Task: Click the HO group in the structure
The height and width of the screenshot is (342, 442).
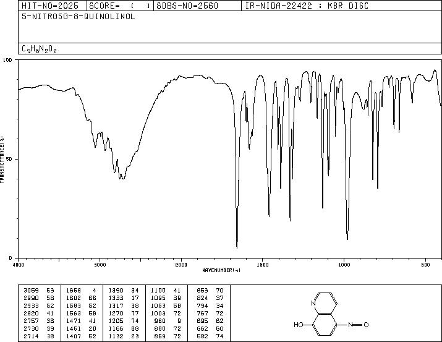Action: [299, 325]
